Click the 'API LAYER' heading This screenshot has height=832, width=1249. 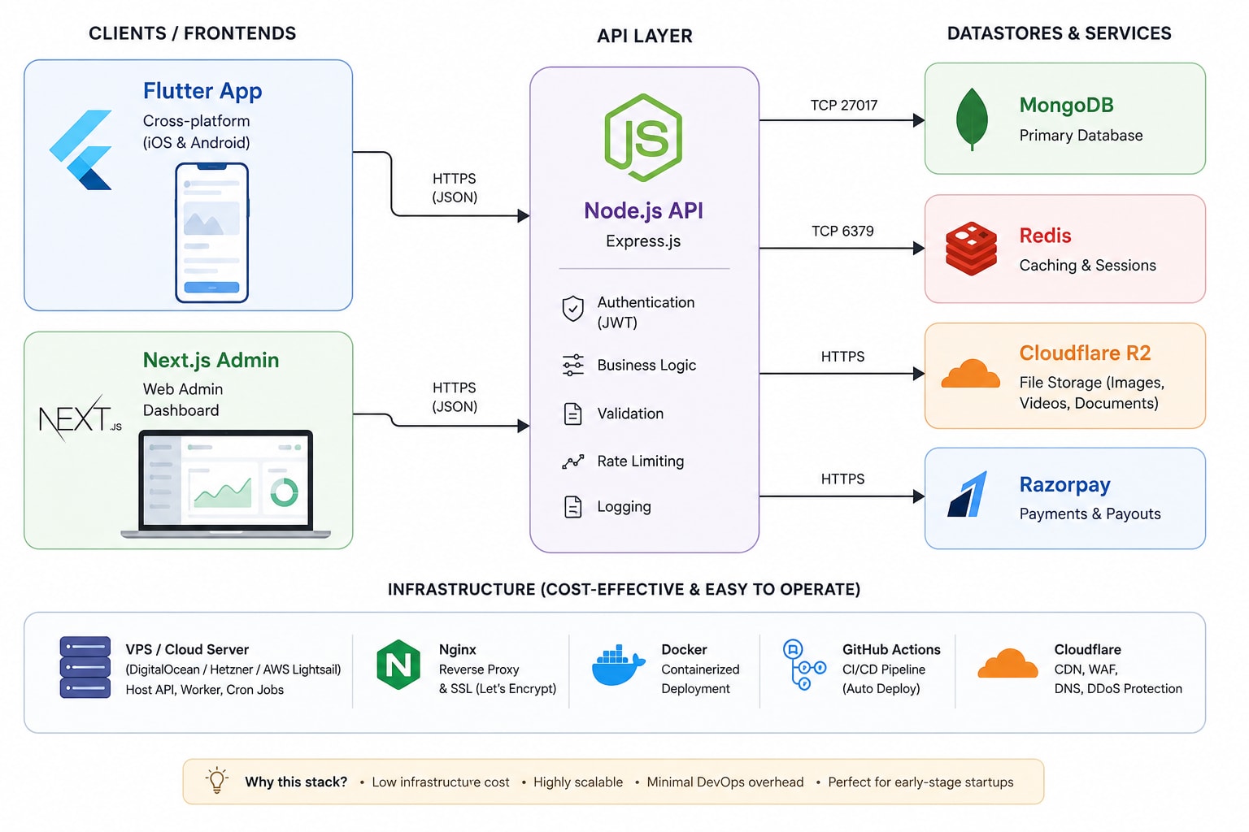[x=644, y=36]
